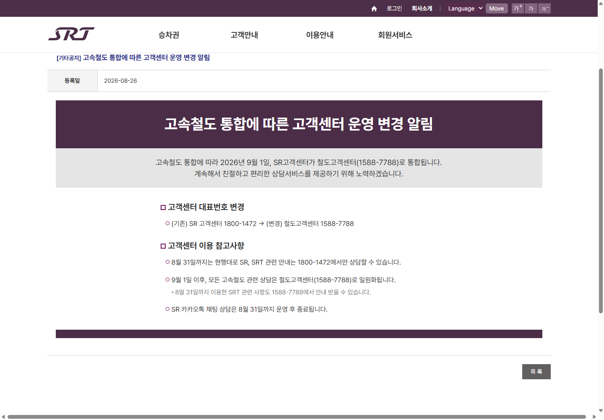
Task: Click the 등록일 label cell
Action: [72, 81]
